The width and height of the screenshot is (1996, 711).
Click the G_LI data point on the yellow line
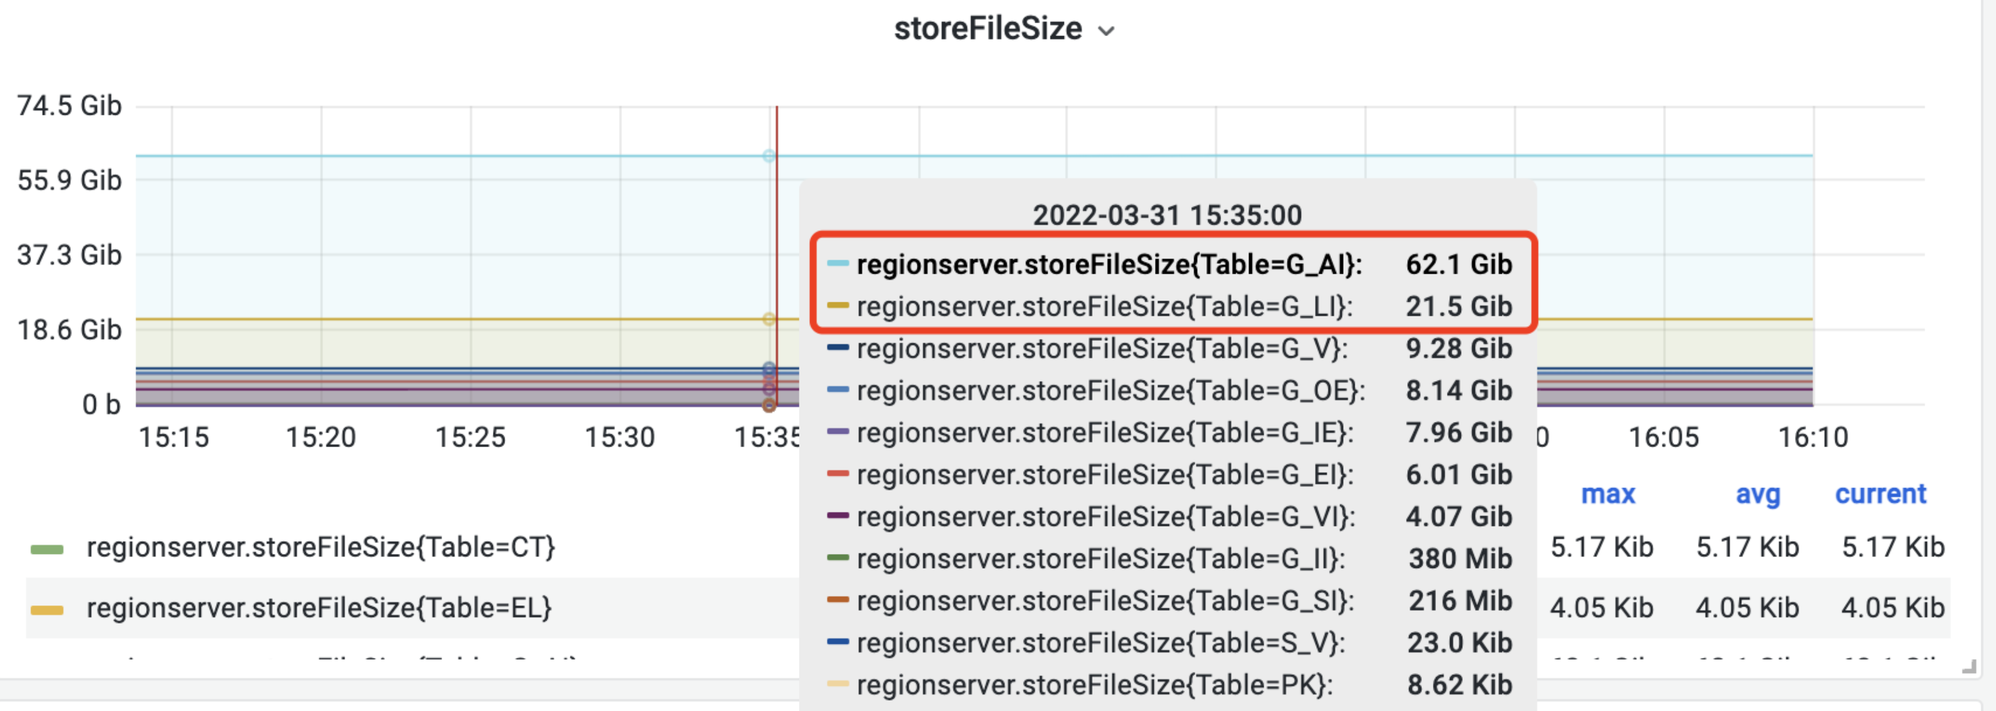pos(768,319)
